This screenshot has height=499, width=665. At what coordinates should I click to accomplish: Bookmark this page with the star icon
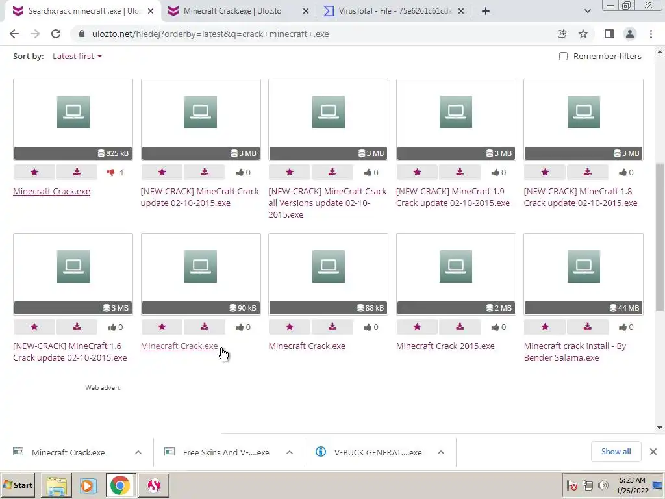click(x=583, y=34)
